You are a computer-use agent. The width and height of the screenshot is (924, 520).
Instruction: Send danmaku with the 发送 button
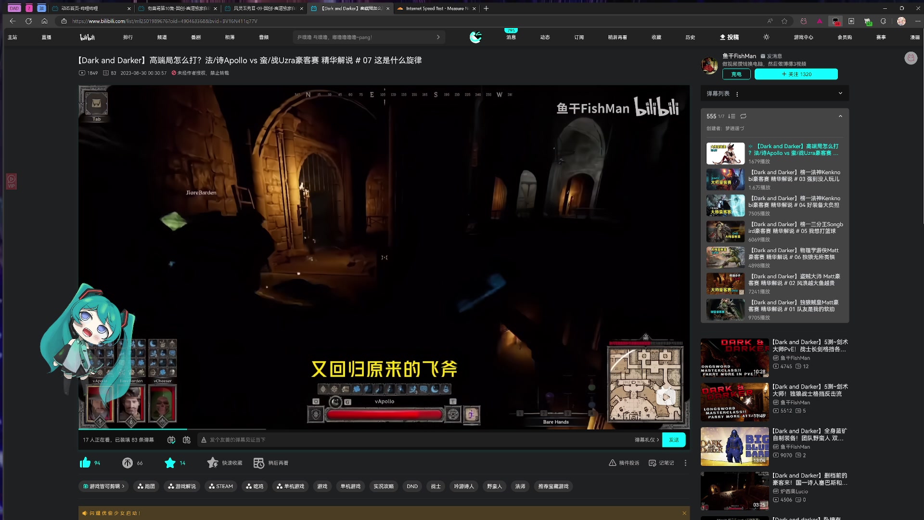[674, 440]
